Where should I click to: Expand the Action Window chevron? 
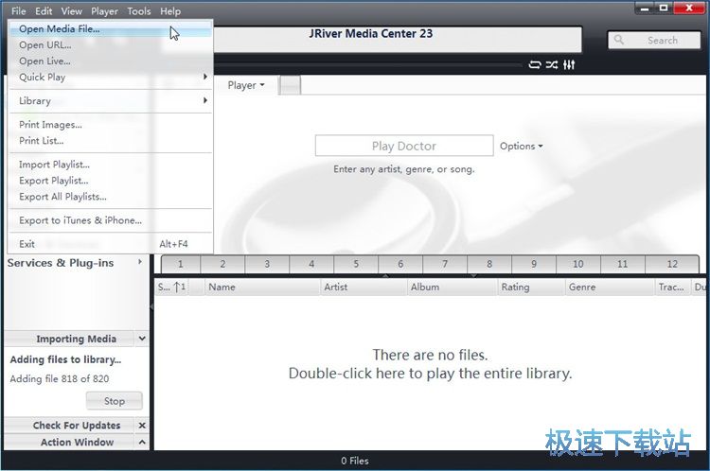pyautogui.click(x=142, y=442)
